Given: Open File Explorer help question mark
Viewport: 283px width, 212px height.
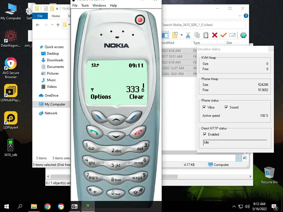Looking at the screenshot, I should click(x=246, y=16).
